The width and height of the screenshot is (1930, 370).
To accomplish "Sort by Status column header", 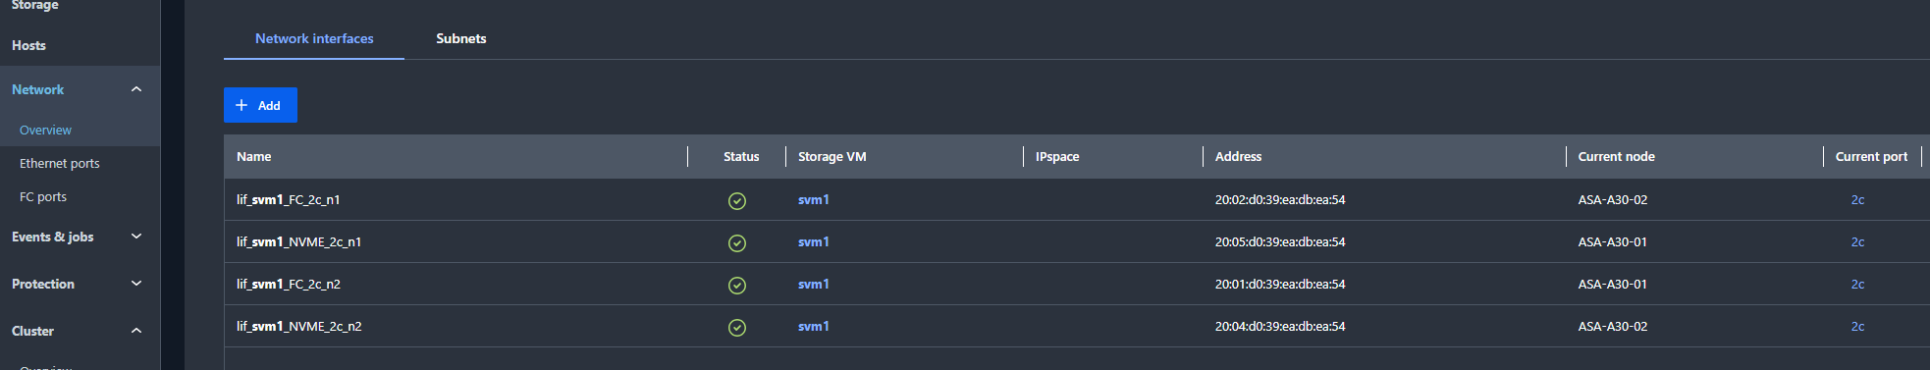I will coord(741,156).
